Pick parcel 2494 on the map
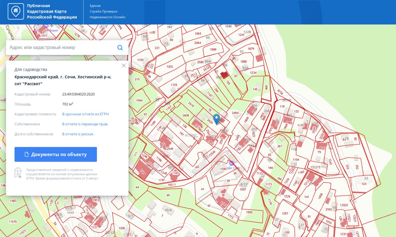This screenshot has height=237, width=396. coord(235,113)
